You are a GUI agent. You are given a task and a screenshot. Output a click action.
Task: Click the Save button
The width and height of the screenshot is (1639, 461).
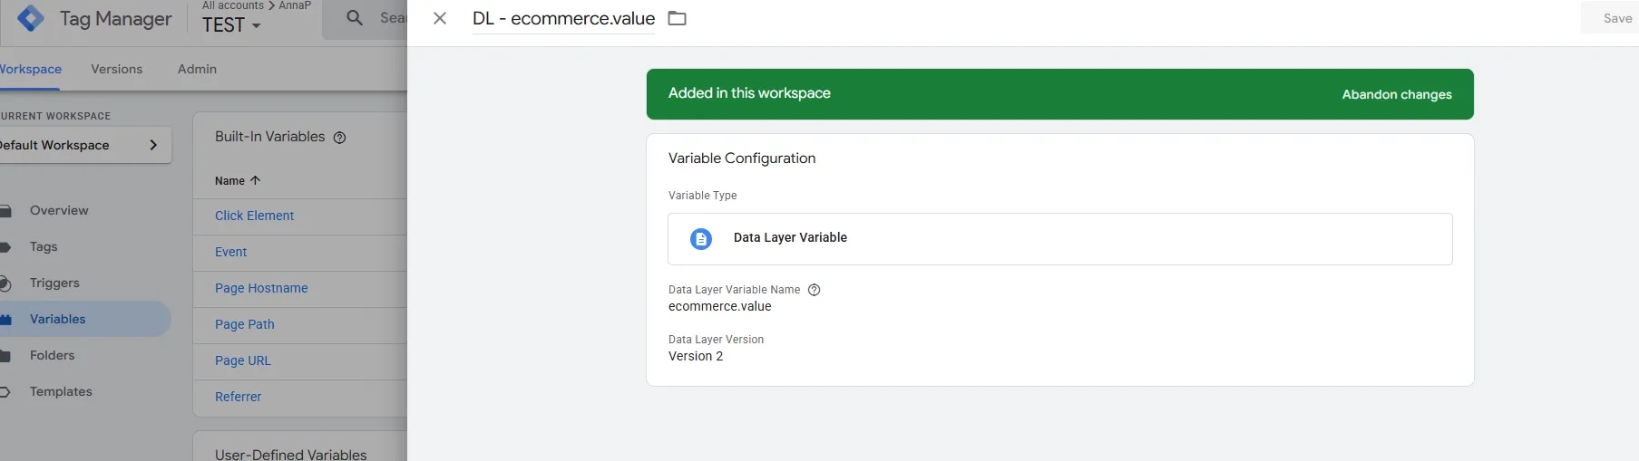click(1616, 18)
